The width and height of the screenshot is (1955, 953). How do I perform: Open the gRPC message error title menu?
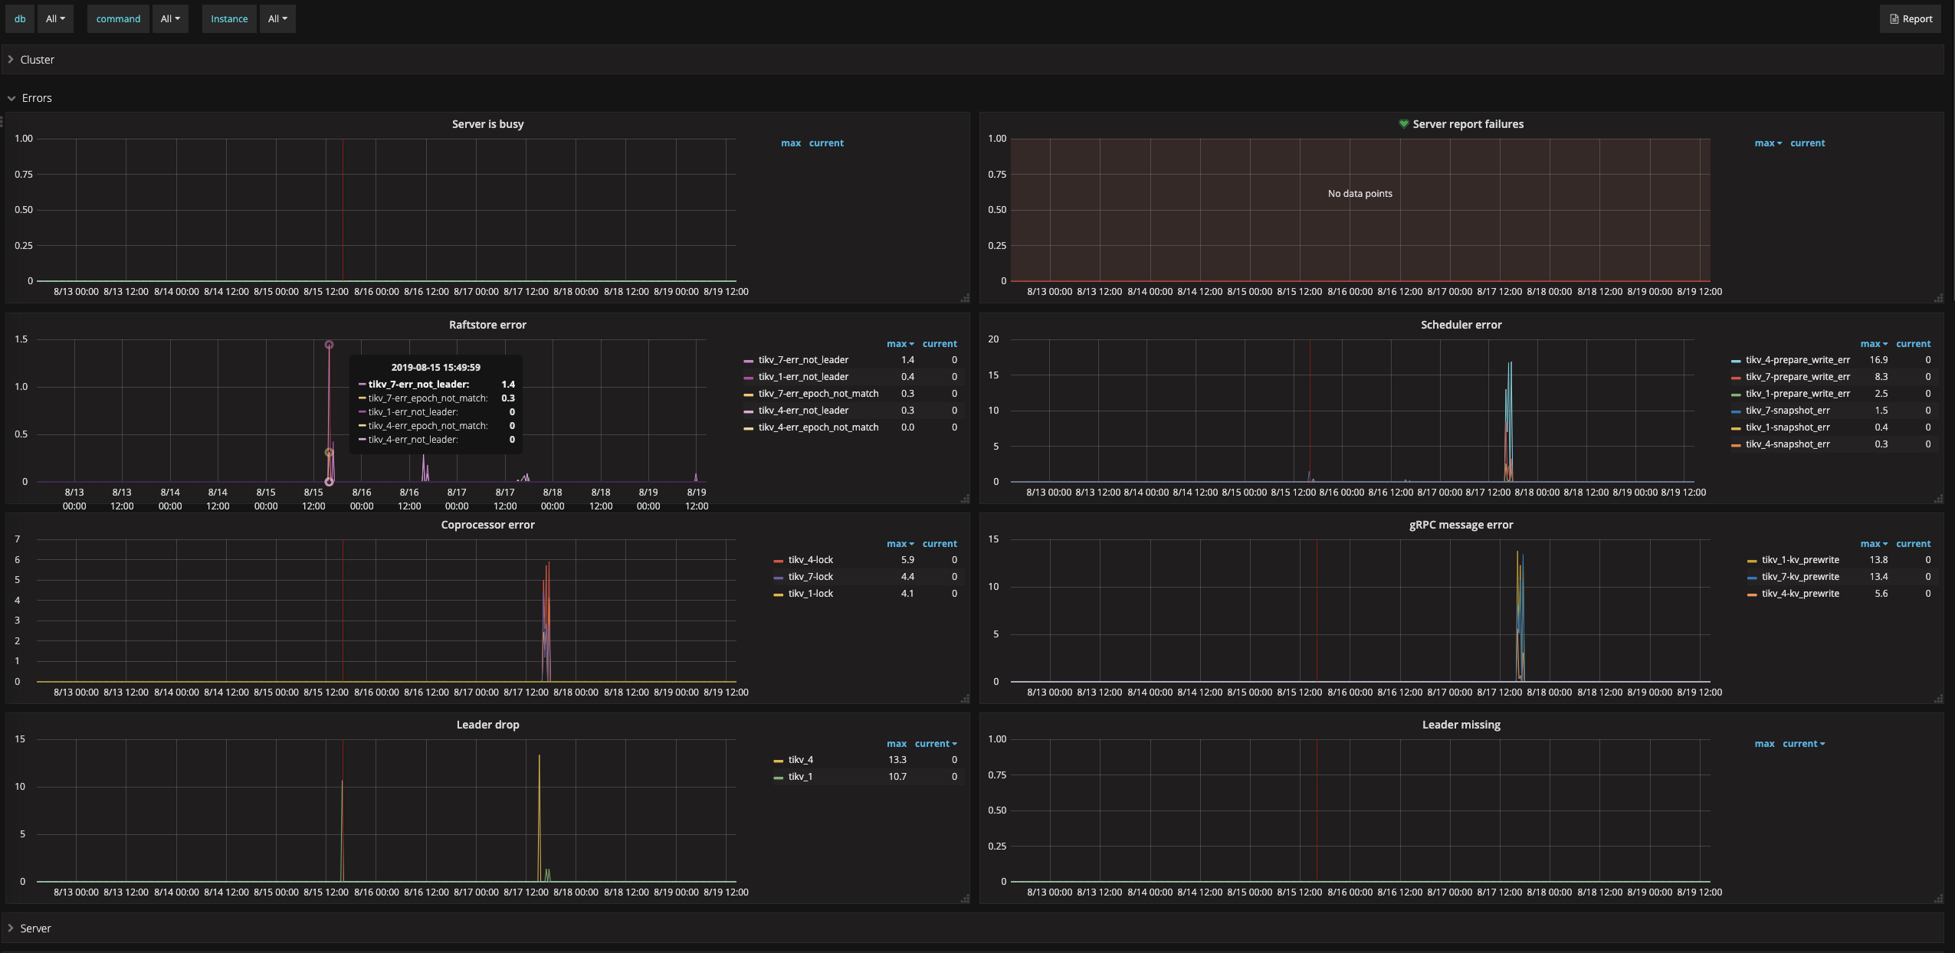click(1461, 525)
